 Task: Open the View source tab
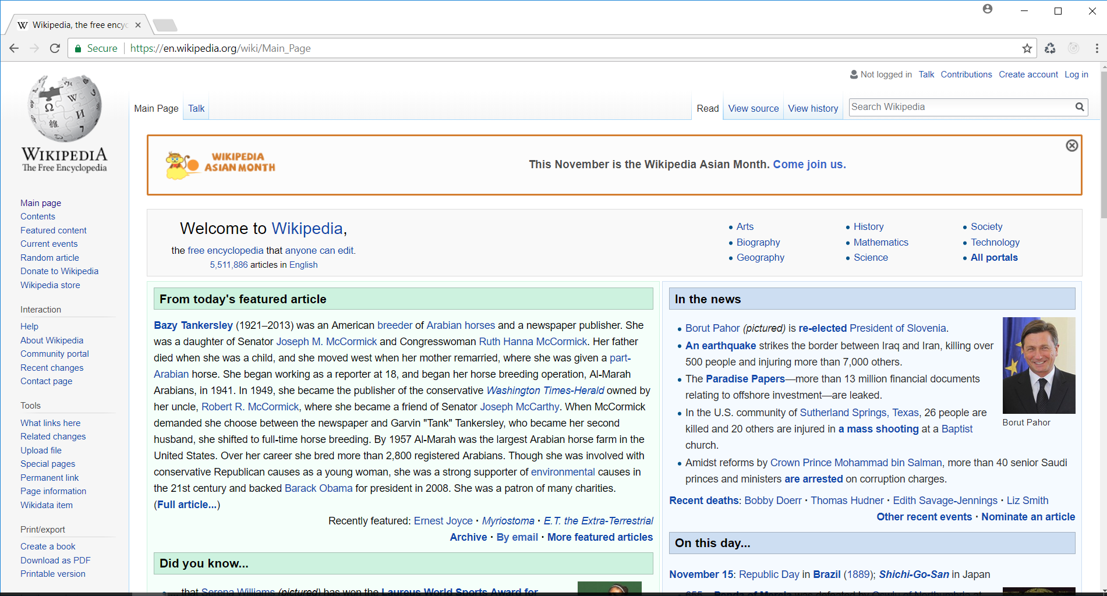[754, 108]
